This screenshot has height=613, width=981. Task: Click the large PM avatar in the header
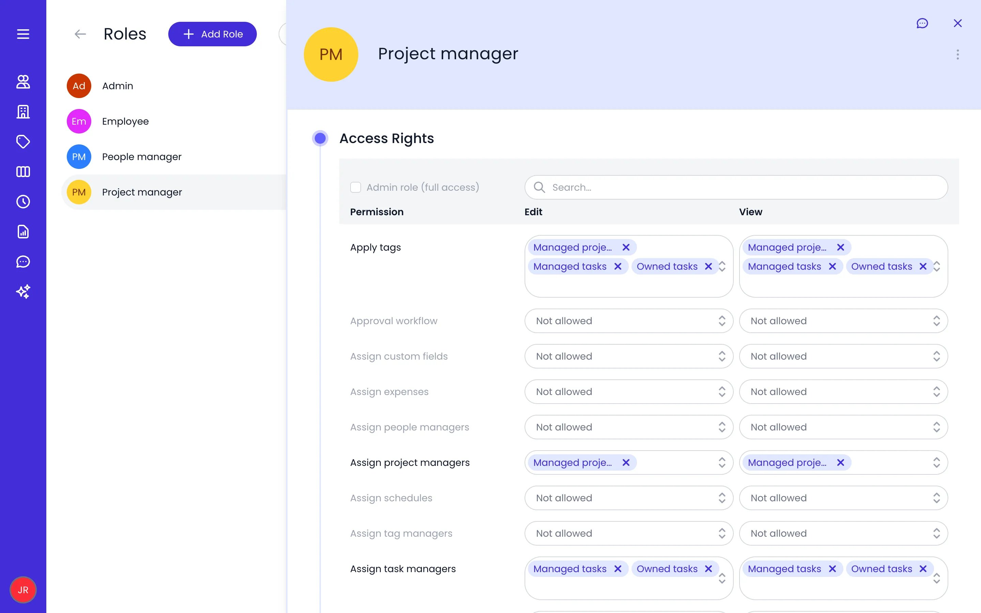click(331, 54)
